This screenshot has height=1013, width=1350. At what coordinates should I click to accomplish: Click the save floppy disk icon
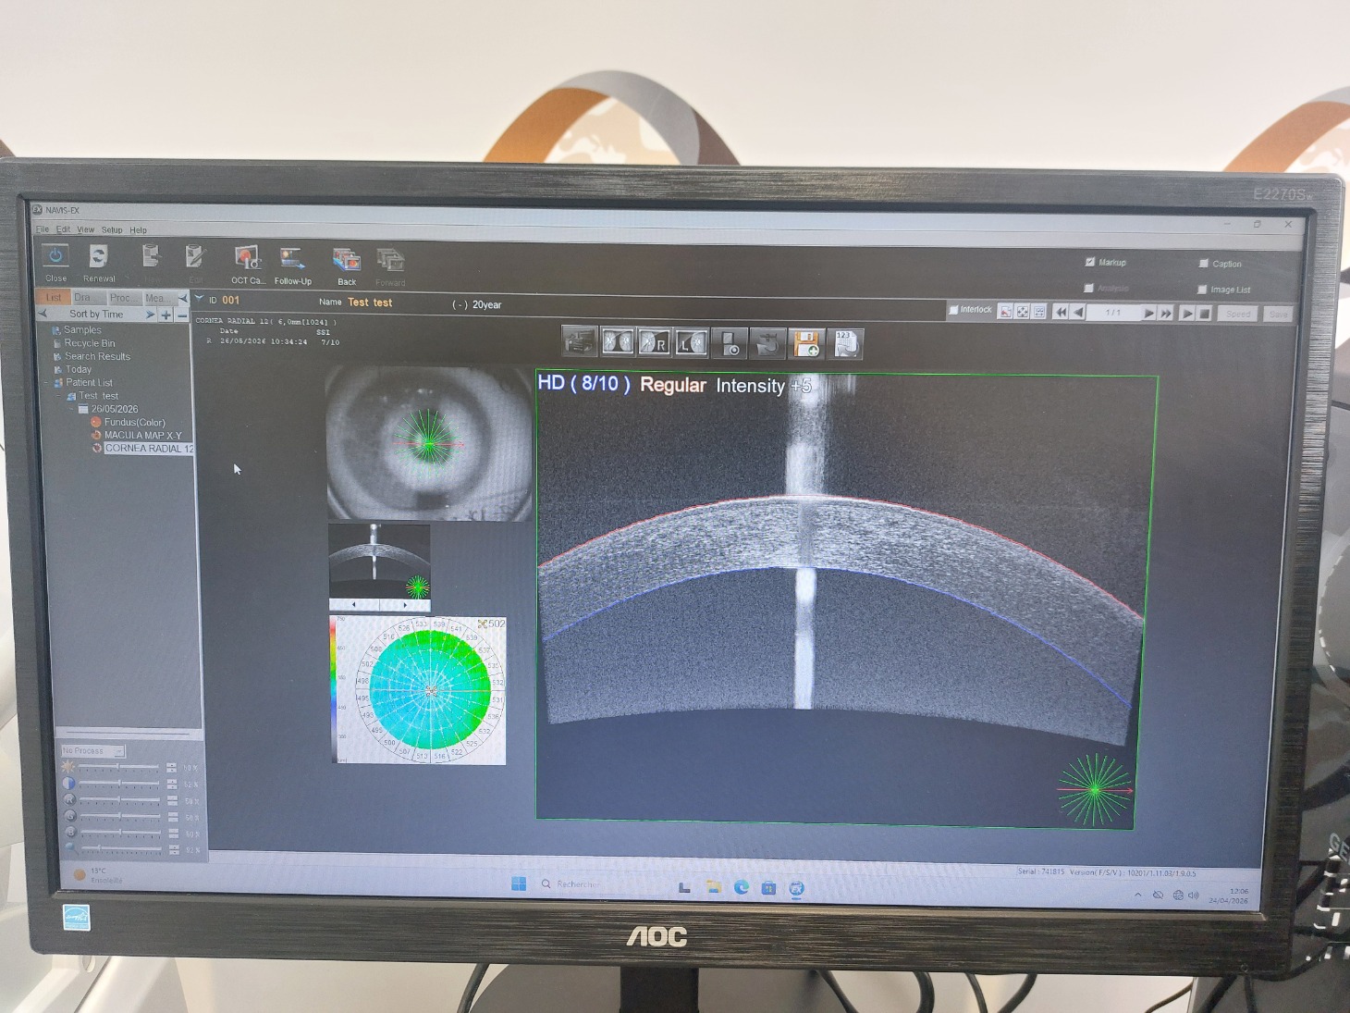pyautogui.click(x=805, y=344)
